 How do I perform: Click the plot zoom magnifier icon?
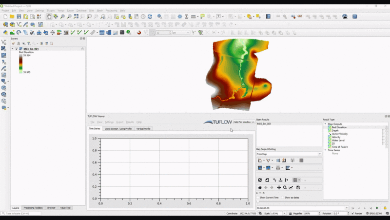(285, 187)
